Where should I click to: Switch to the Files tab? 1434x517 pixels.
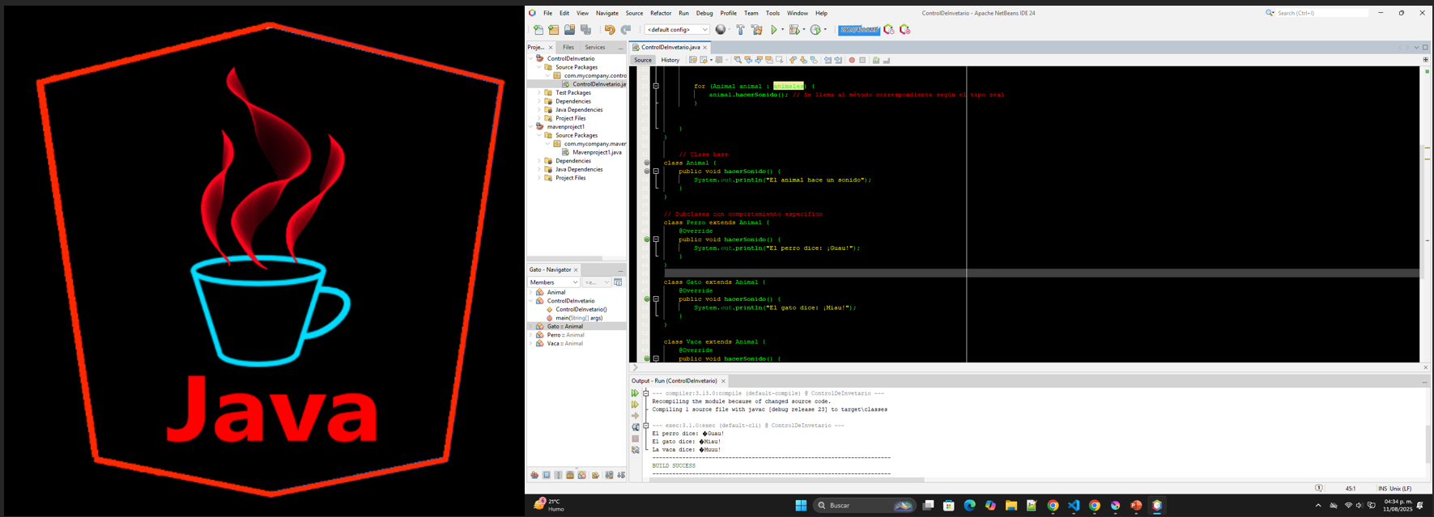click(568, 47)
